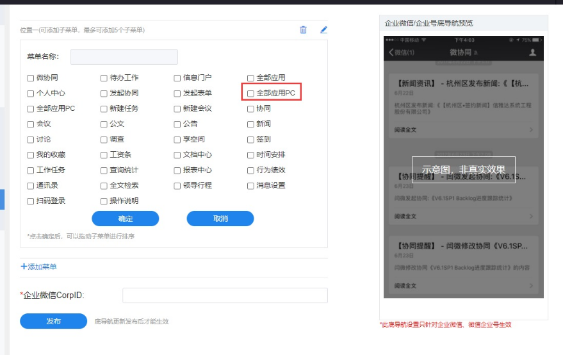The image size is (563, 355).
Task: Tap the profile icon in the phone preview header
Action: [x=532, y=53]
